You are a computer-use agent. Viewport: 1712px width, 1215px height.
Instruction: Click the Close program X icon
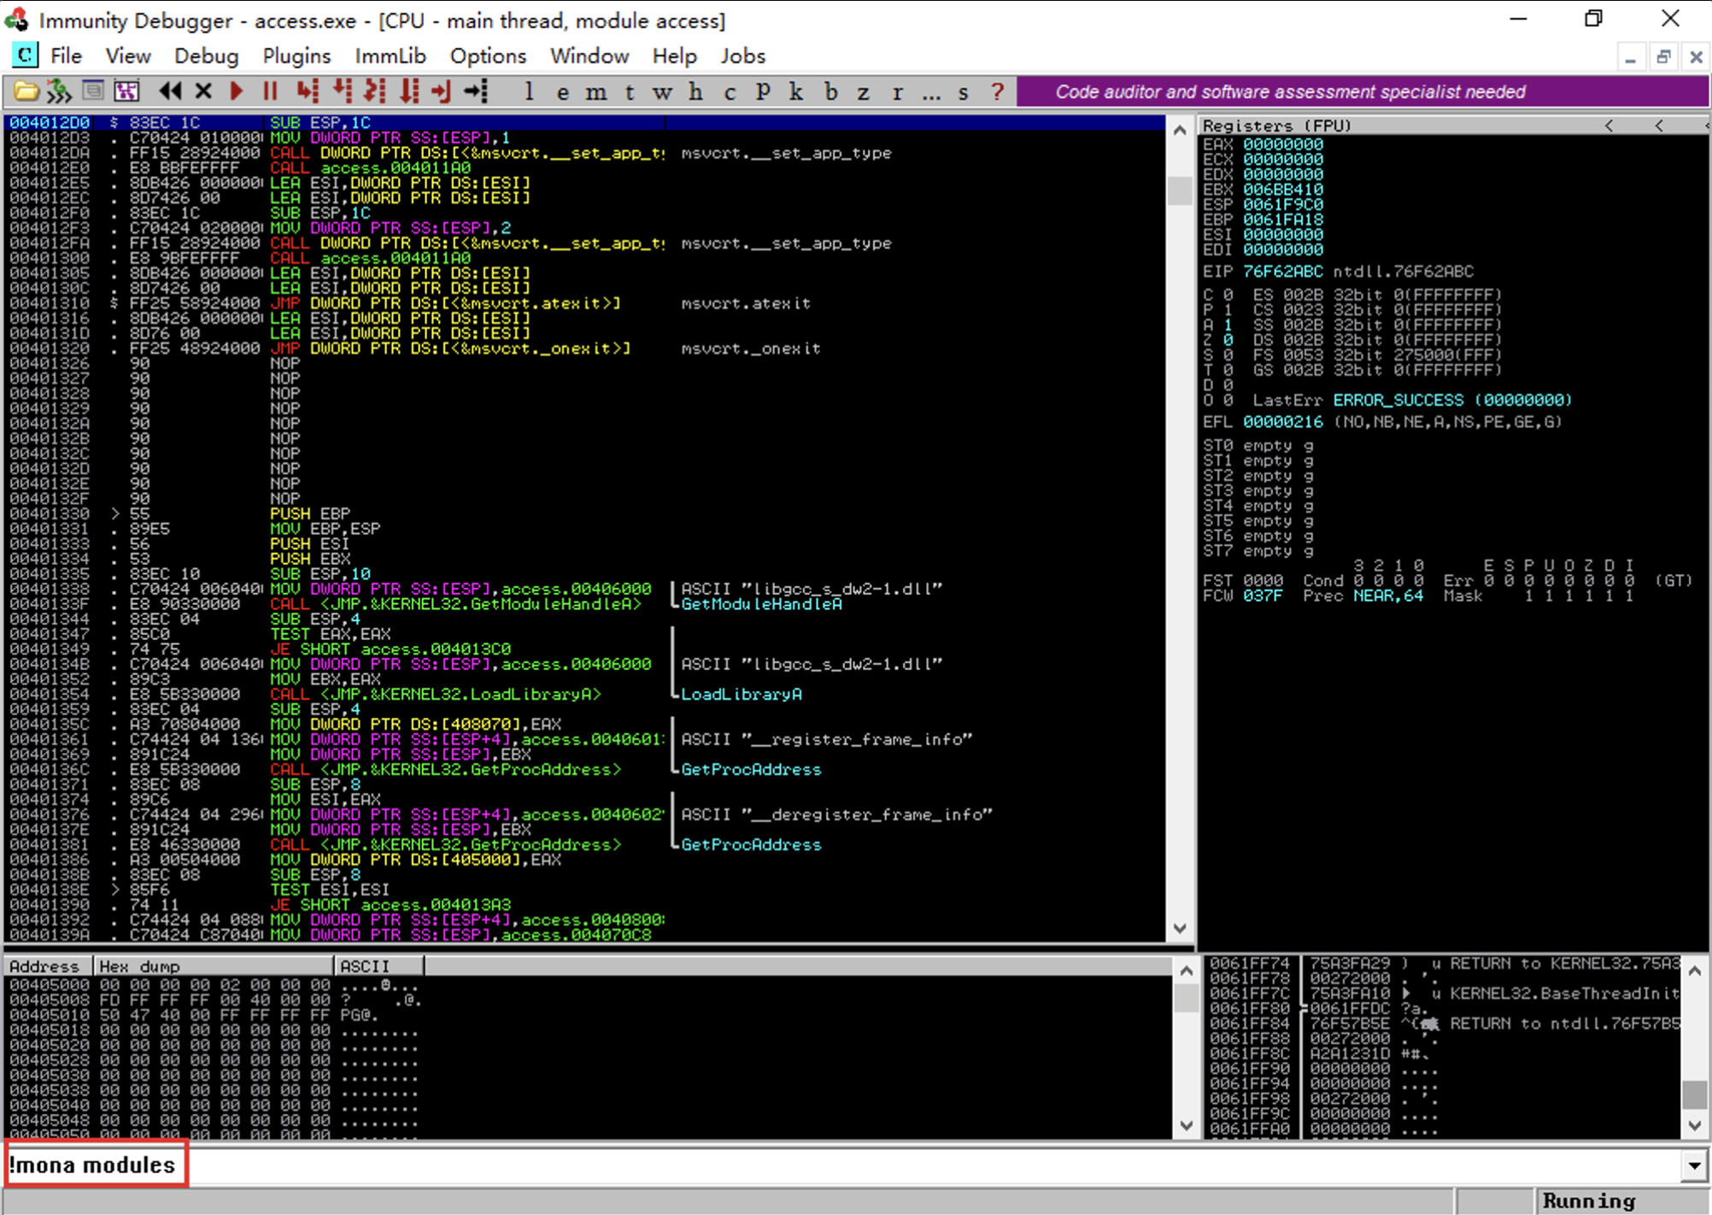pos(203,91)
